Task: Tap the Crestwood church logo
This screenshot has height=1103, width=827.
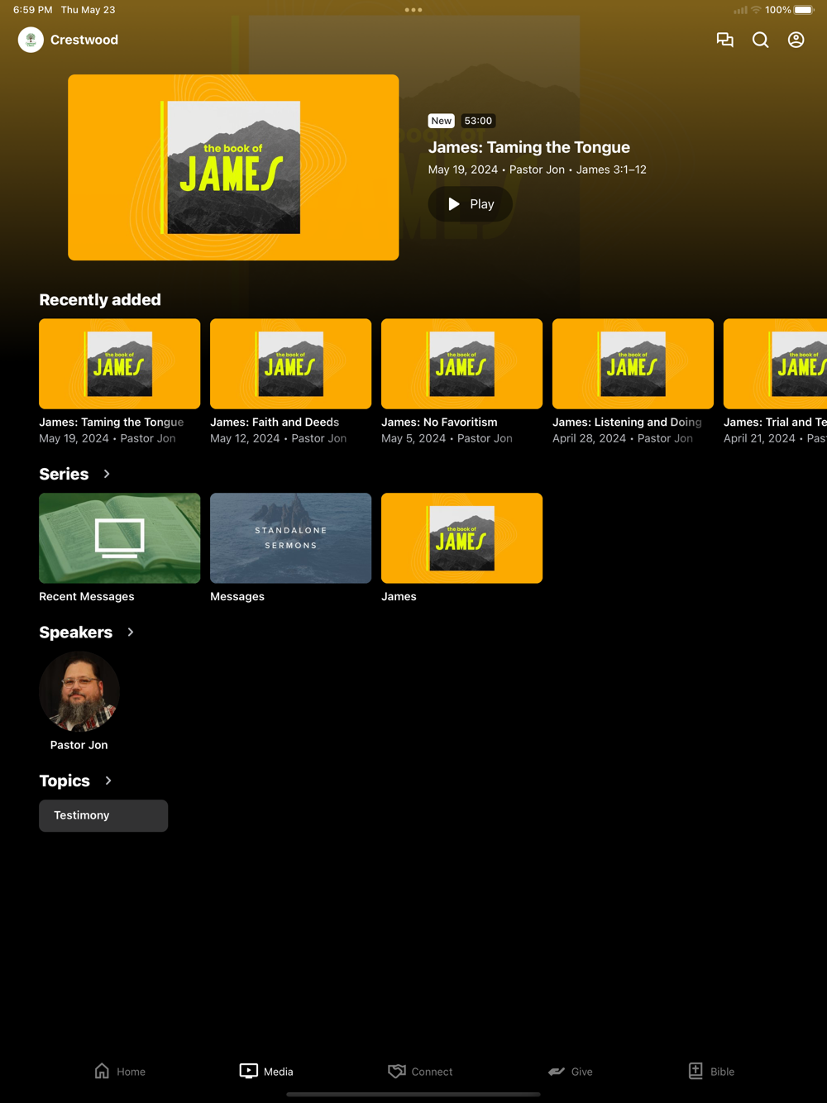Action: pyautogui.click(x=31, y=40)
